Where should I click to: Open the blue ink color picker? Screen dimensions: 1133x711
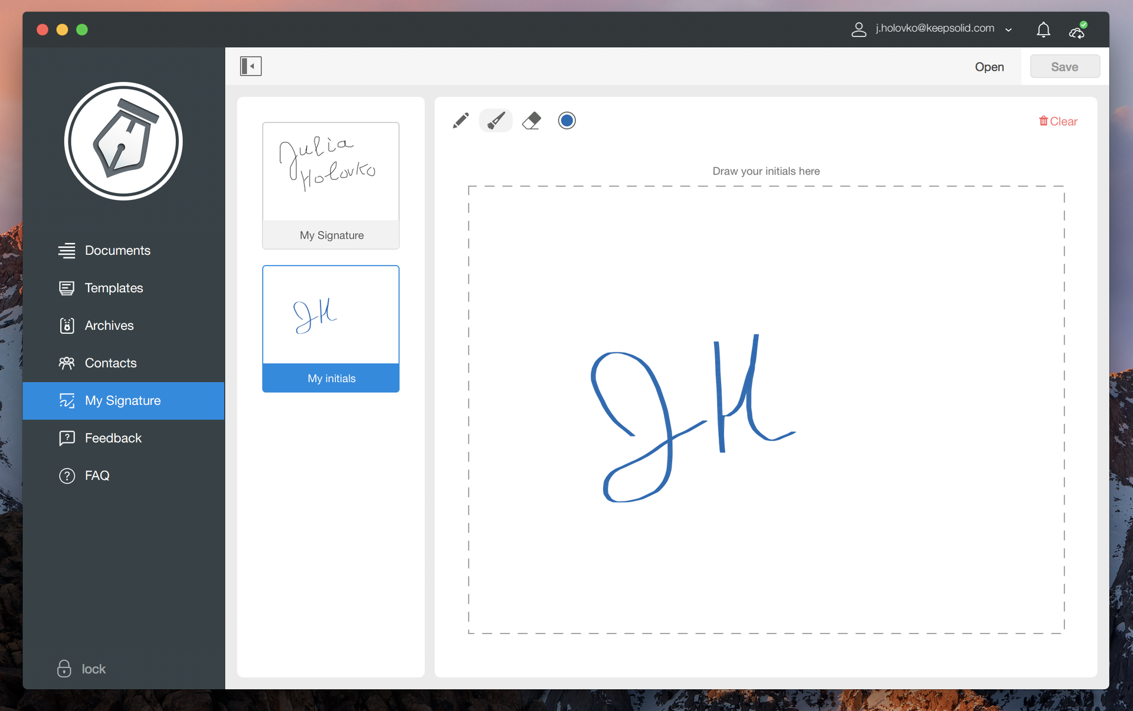[566, 121]
